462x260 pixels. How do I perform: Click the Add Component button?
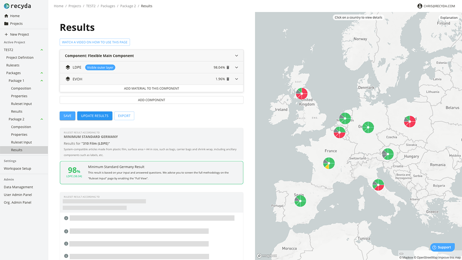(152, 100)
